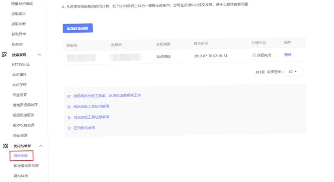Collapse the 搜索展现 section chevron
The image size is (334, 182).
click(x=40, y=55)
